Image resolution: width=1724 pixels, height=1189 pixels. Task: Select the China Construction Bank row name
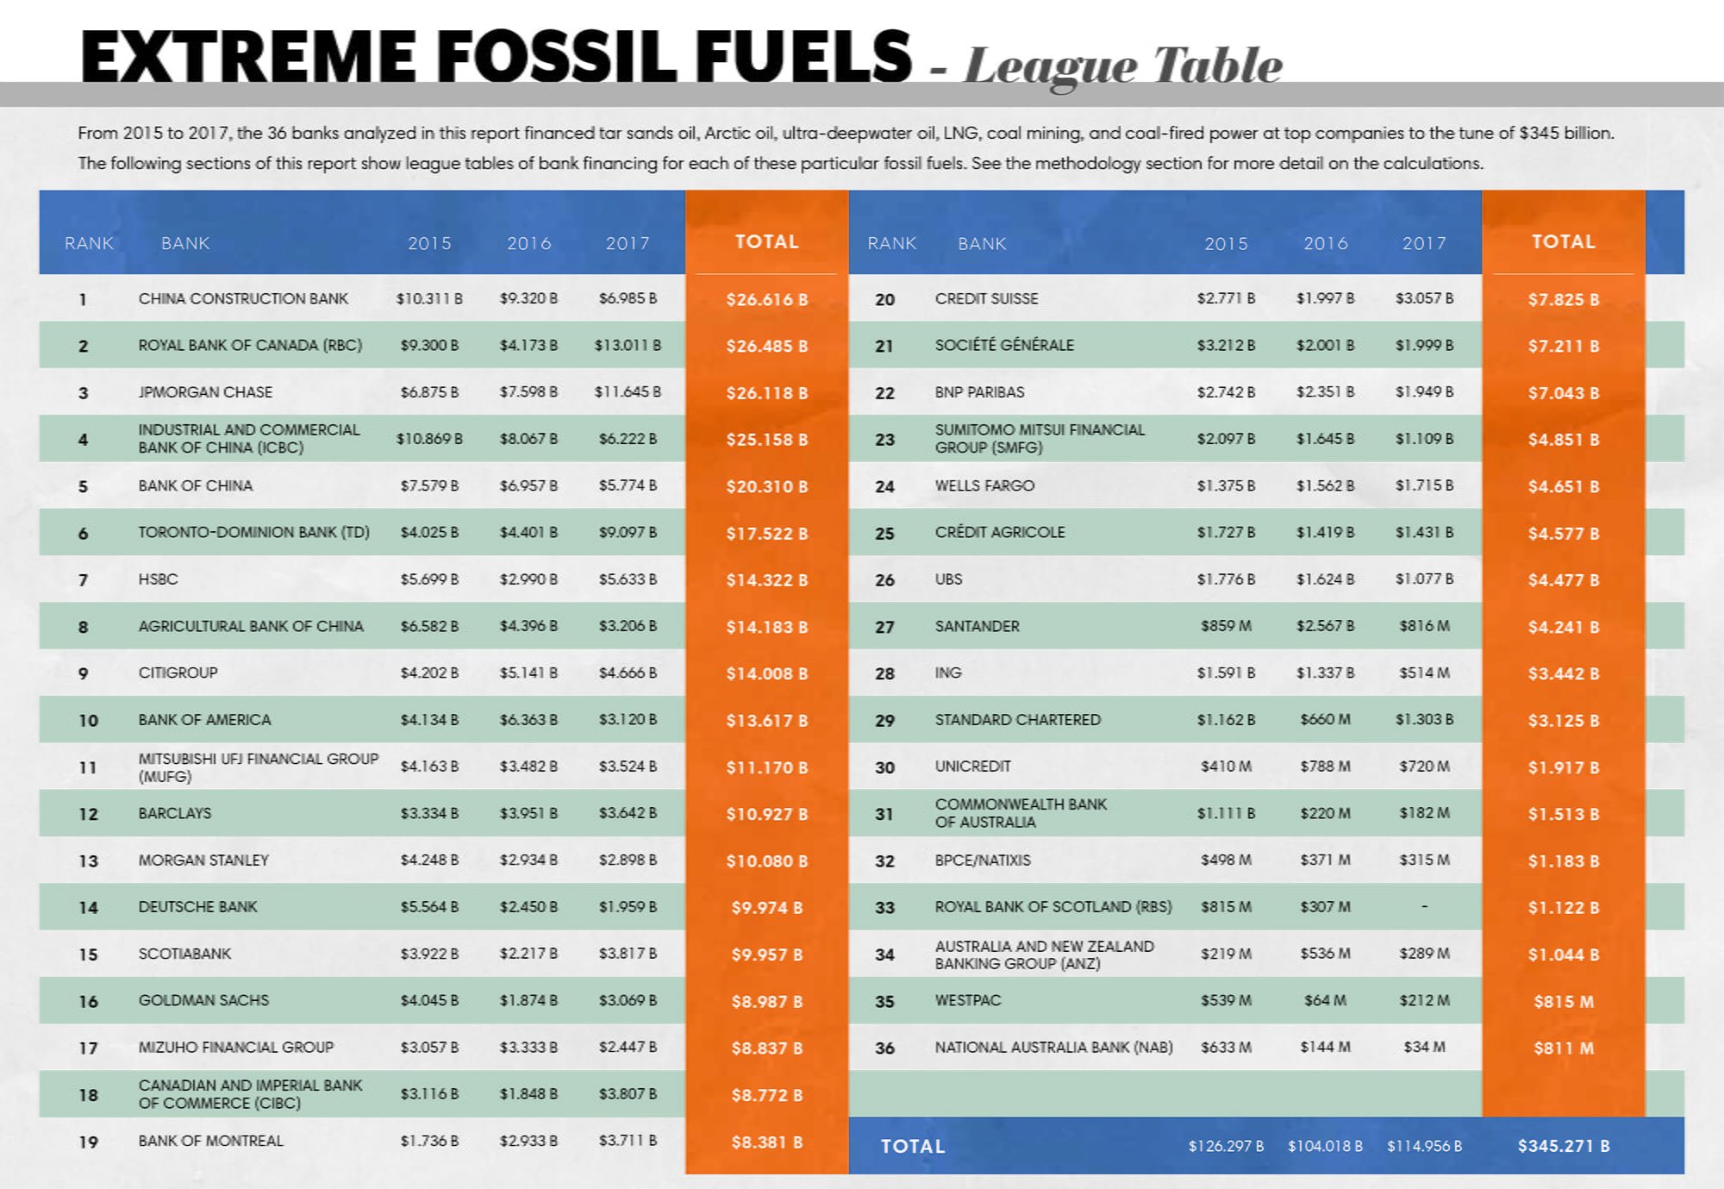coord(243,298)
